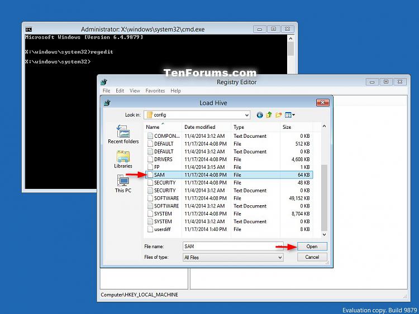419x314 pixels.
Task: Sort files by Type column header
Action: point(255,127)
